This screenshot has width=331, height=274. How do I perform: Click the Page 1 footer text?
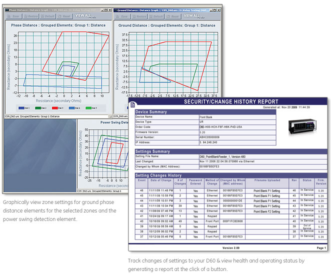click(321, 248)
